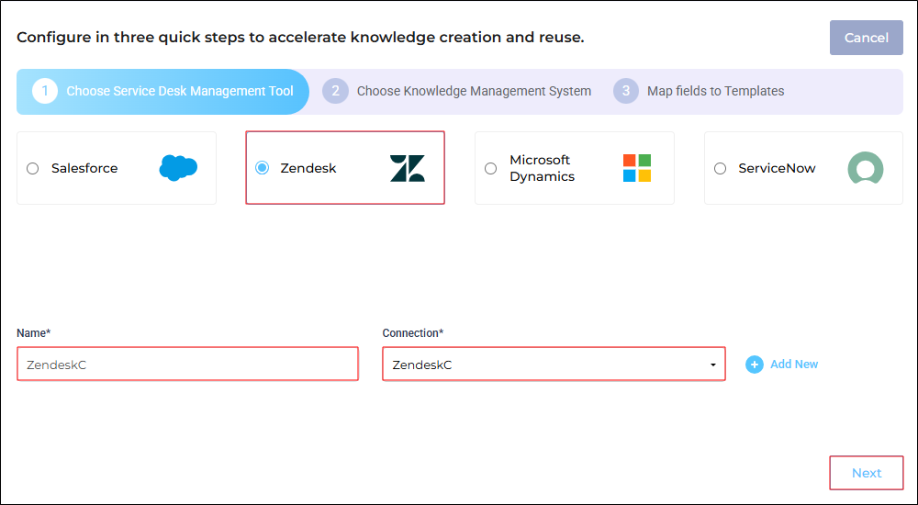Click the Microsoft Dynamics four-square logo
Screen dimensions: 918x505
coord(637,168)
